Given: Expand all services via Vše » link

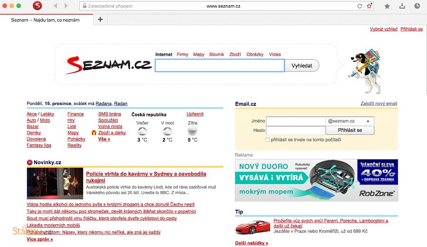Looking at the screenshot, I should [104, 139].
